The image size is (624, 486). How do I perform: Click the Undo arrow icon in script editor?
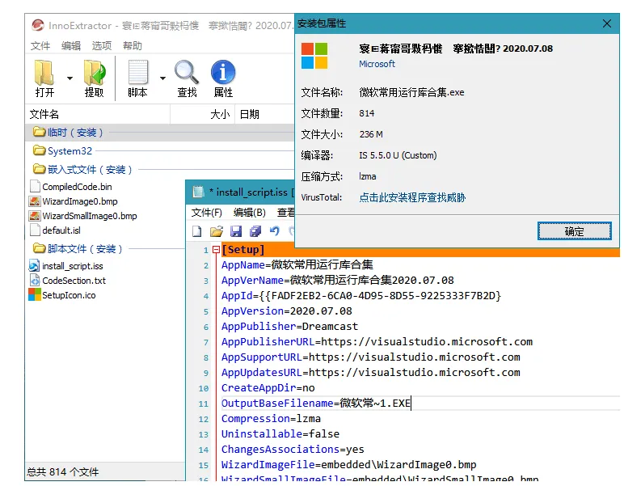(x=274, y=230)
